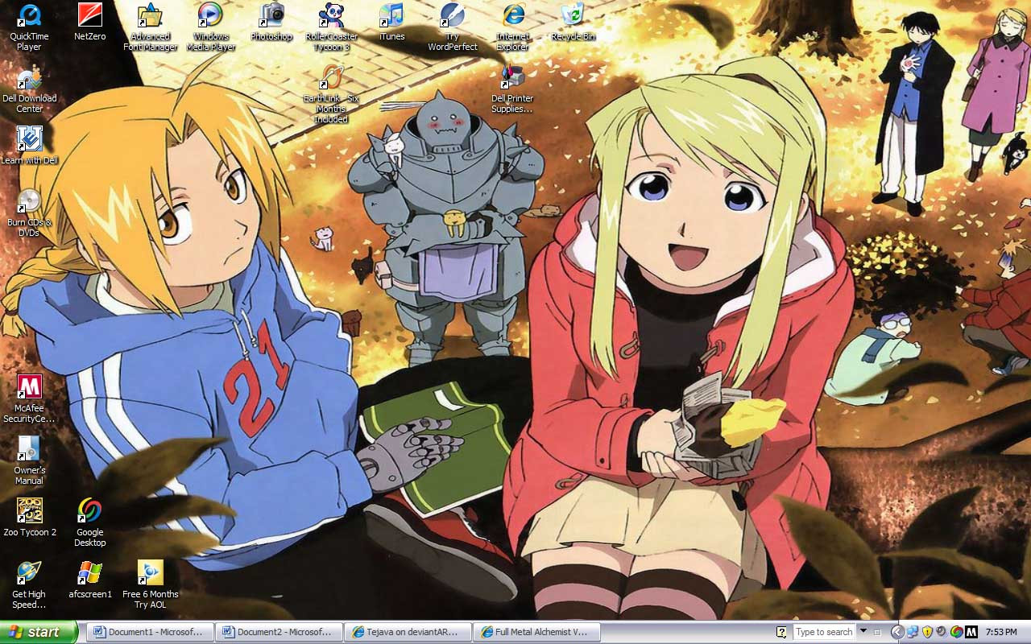Viewport: 1031px width, 644px height.
Task: Launch Windows Media Player shortcut
Action: point(211,27)
